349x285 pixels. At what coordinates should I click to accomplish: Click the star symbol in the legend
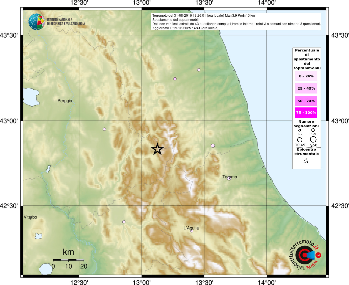pyautogui.click(x=306, y=161)
